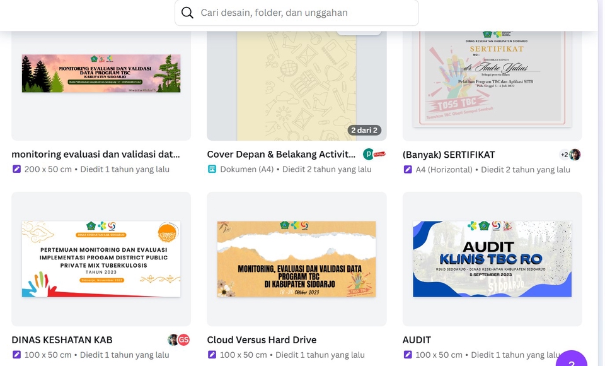
Task: Click the 'monitoring evaluasi dan validasi dat...' title
Action: (96, 155)
